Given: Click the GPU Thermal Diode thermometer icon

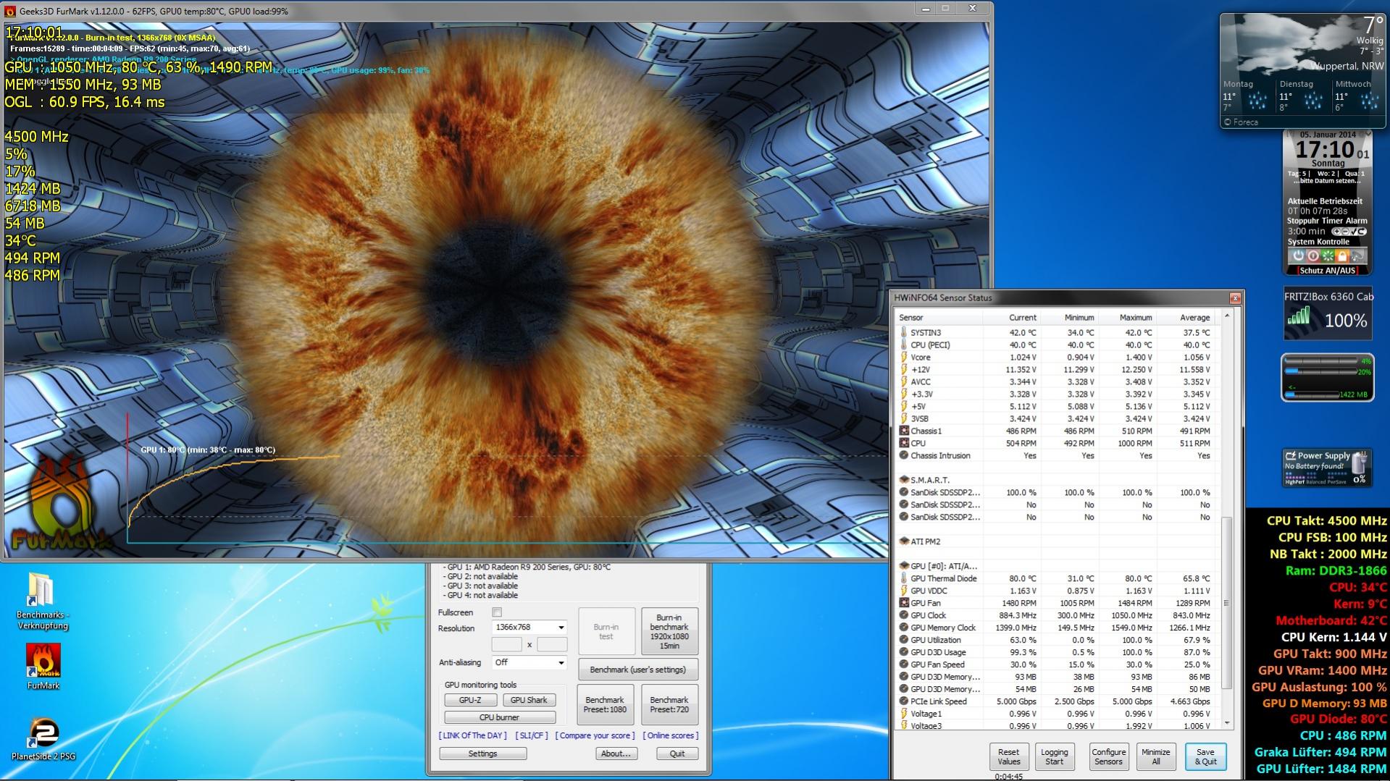Looking at the screenshot, I should pyautogui.click(x=904, y=578).
